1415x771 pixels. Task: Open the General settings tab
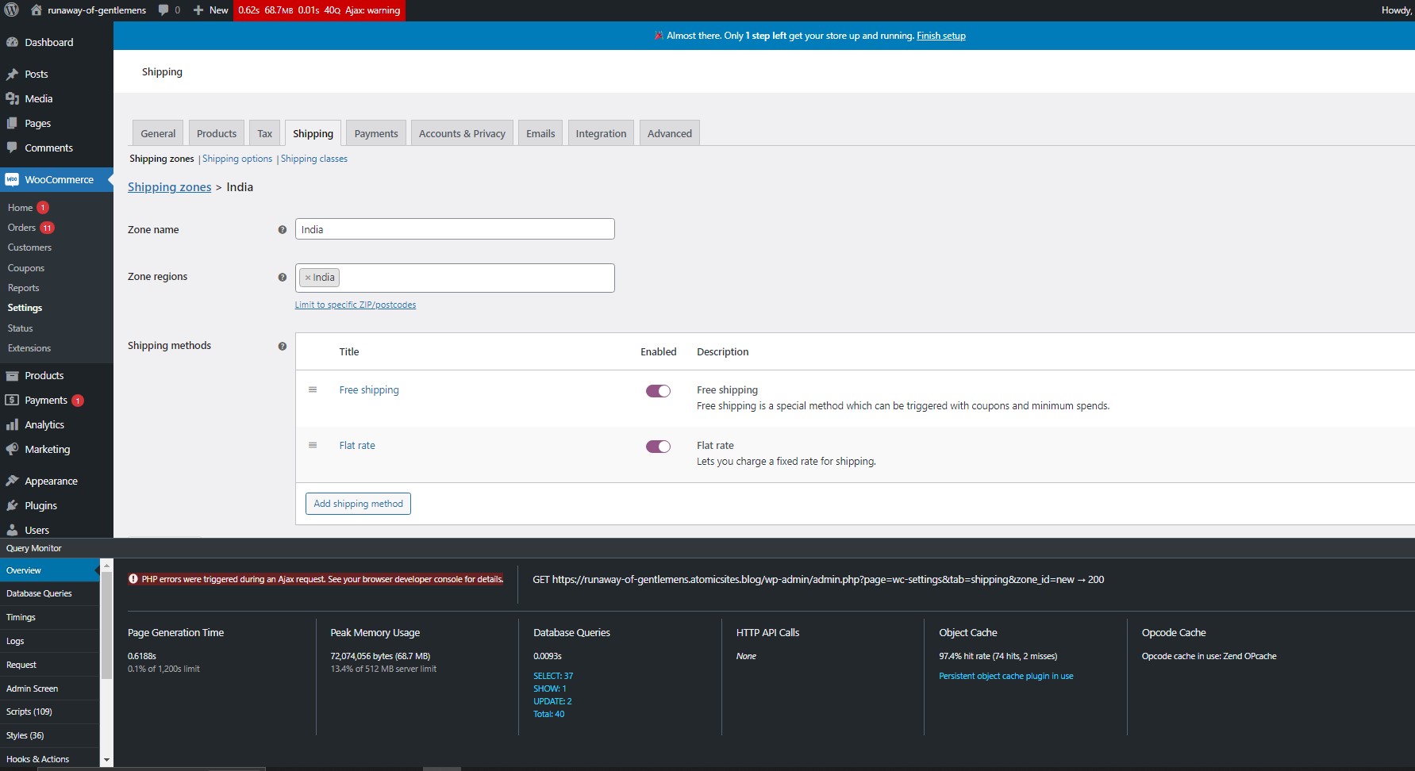(x=158, y=133)
